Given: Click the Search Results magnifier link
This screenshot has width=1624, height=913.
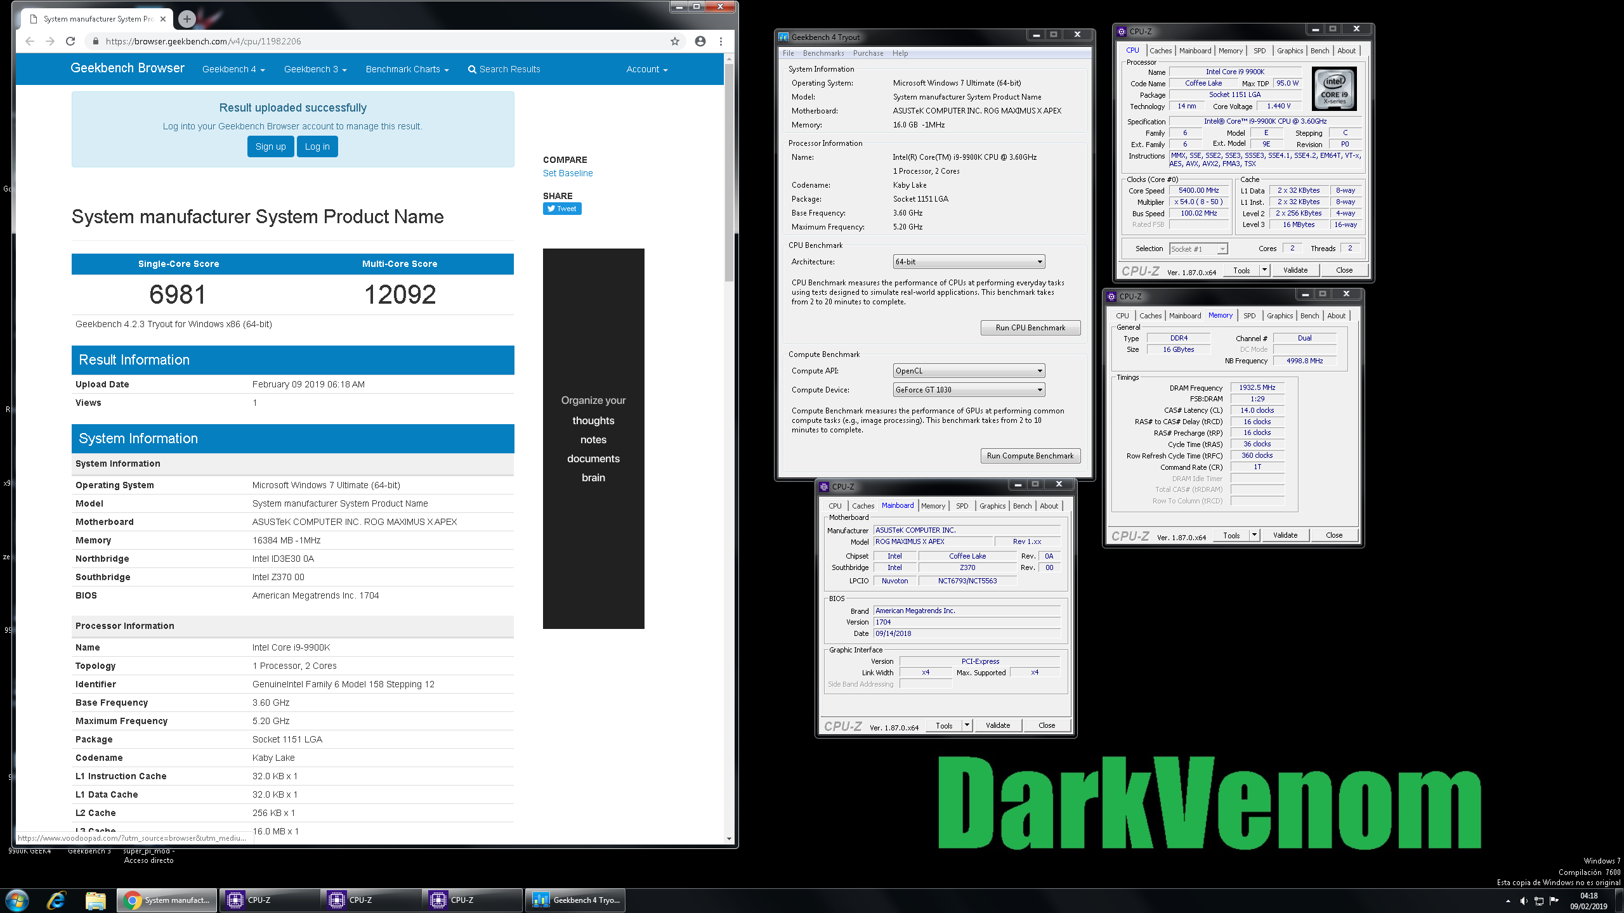Looking at the screenshot, I should 504,69.
